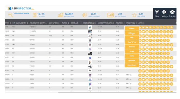Click the 0.159 kg weight cell
The width and height of the screenshot is (180, 99).
(x=129, y=75)
